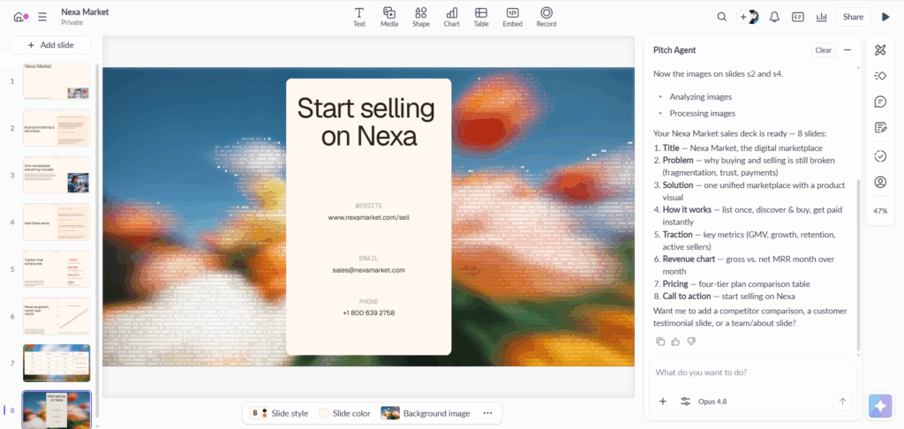Click the send arrow button
Image resolution: width=904 pixels, height=429 pixels.
(842, 402)
